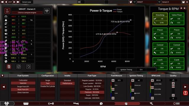Increase fuel mixture with plus button

point(113,80)
